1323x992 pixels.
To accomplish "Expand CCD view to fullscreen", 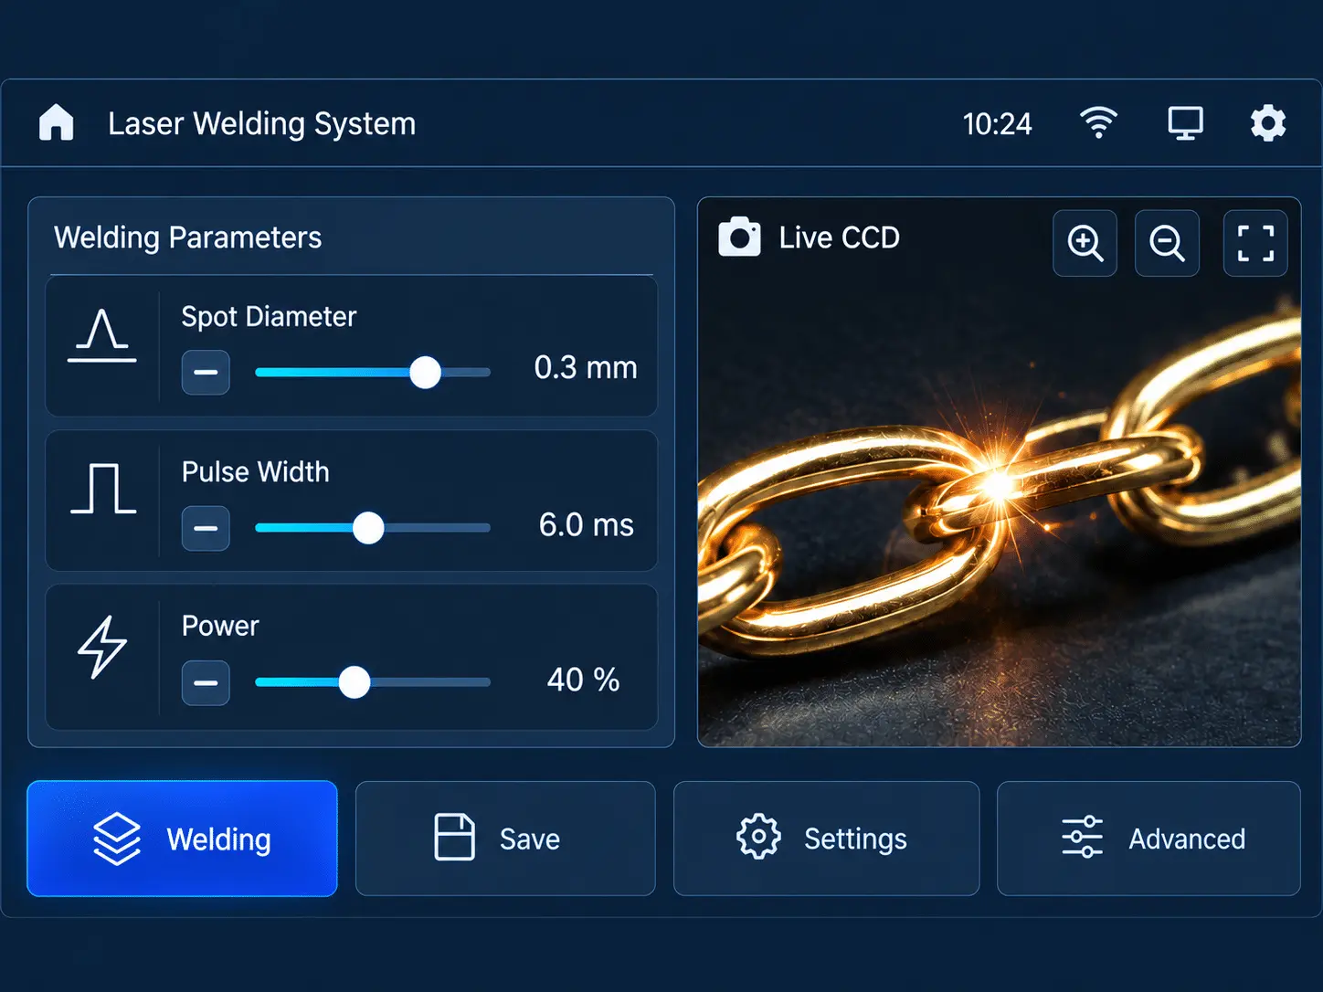I will coord(1255,243).
